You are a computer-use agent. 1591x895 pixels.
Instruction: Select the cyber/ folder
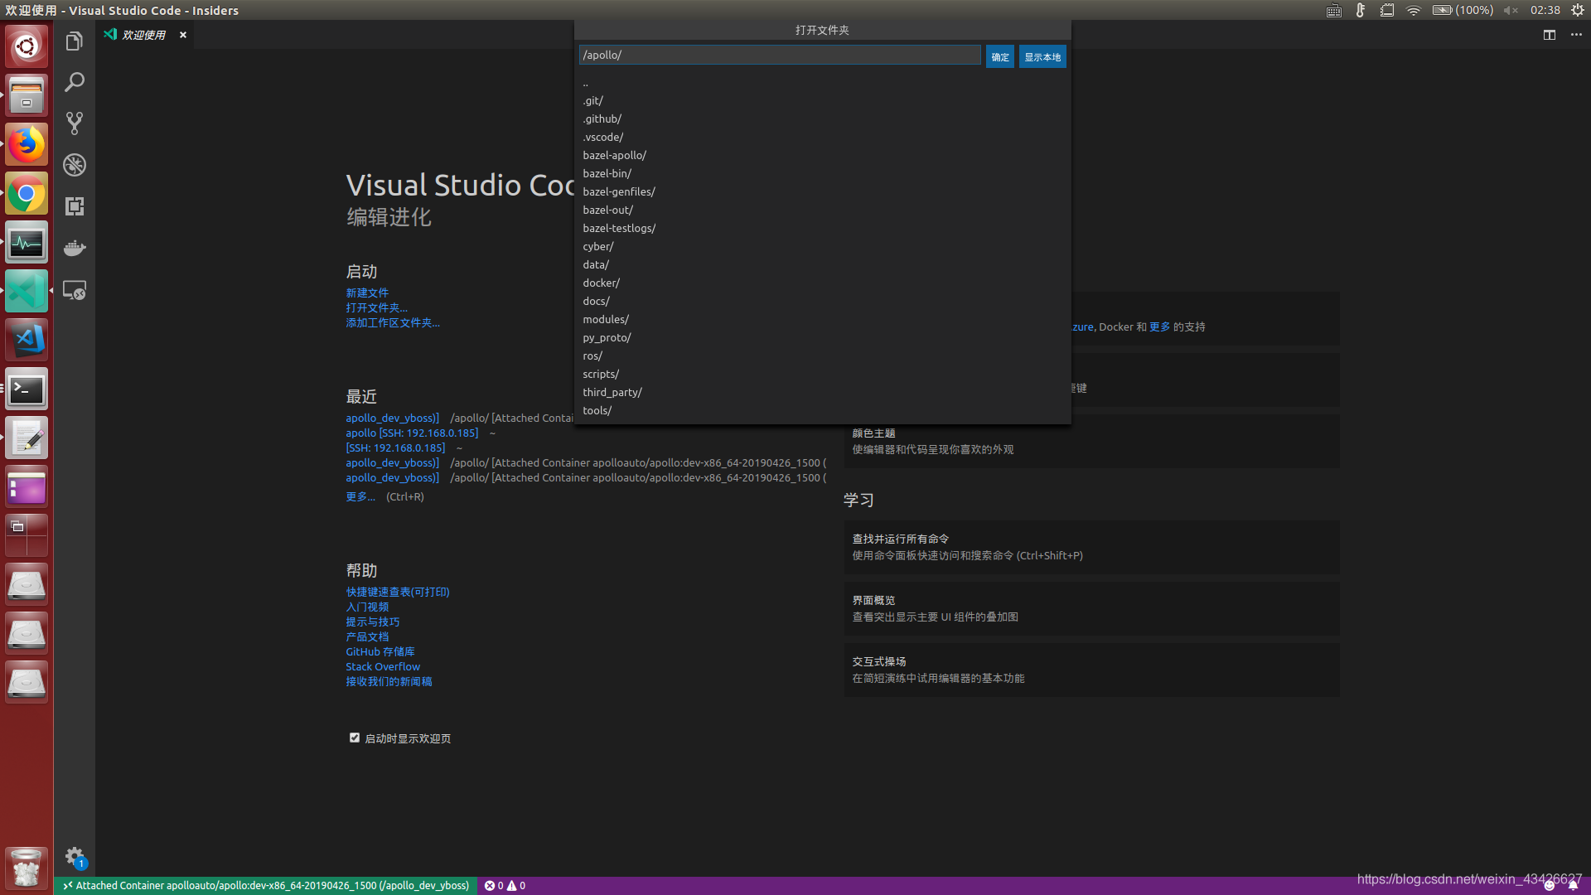coord(823,247)
